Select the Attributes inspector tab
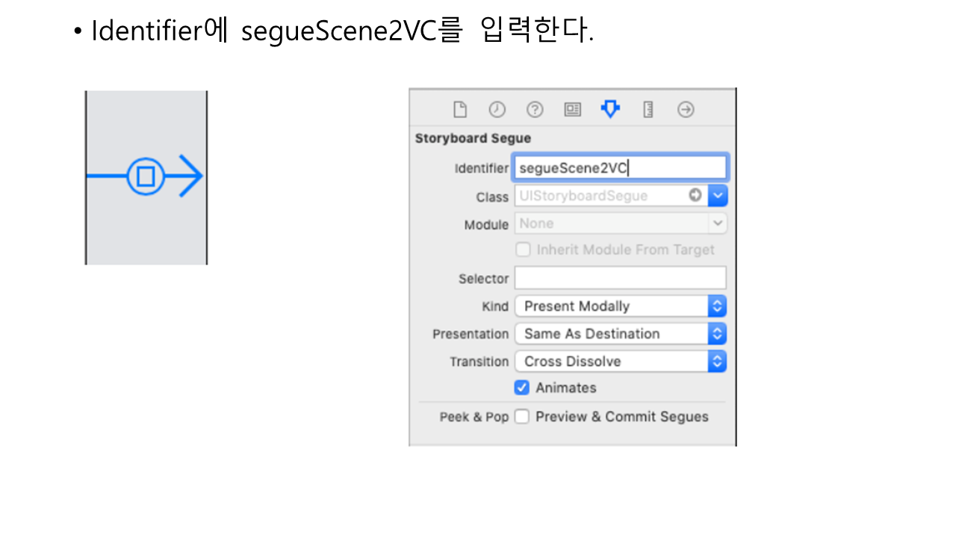956x538 pixels. point(610,110)
